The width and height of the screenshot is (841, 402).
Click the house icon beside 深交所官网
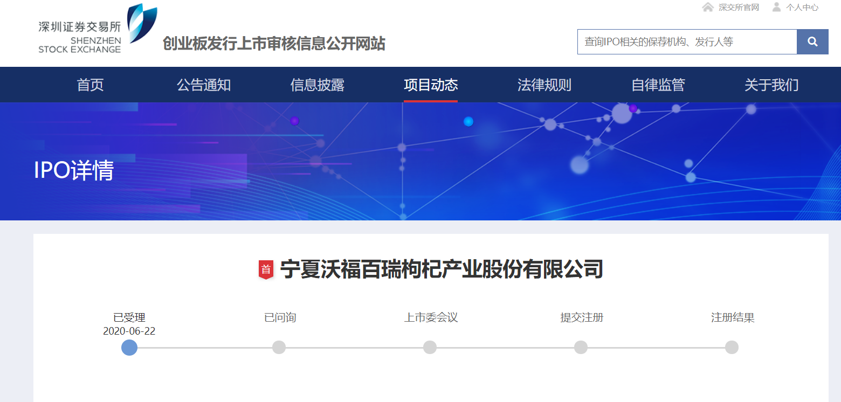(x=708, y=7)
